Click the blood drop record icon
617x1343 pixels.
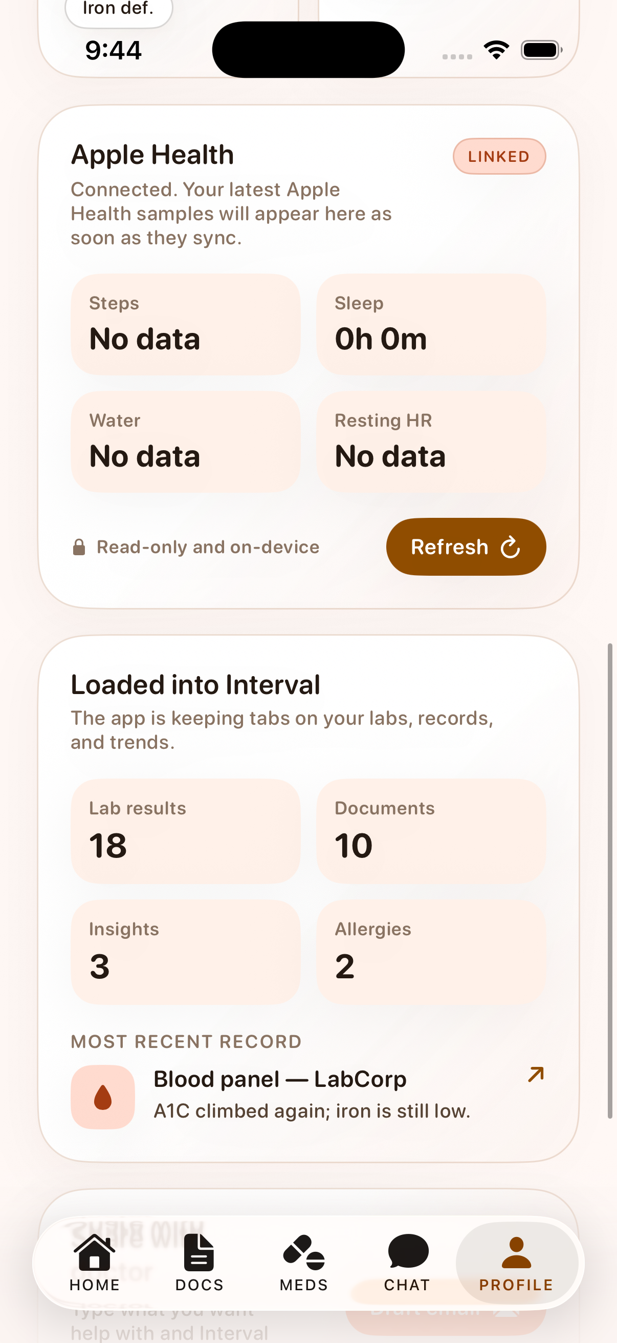[103, 1097]
